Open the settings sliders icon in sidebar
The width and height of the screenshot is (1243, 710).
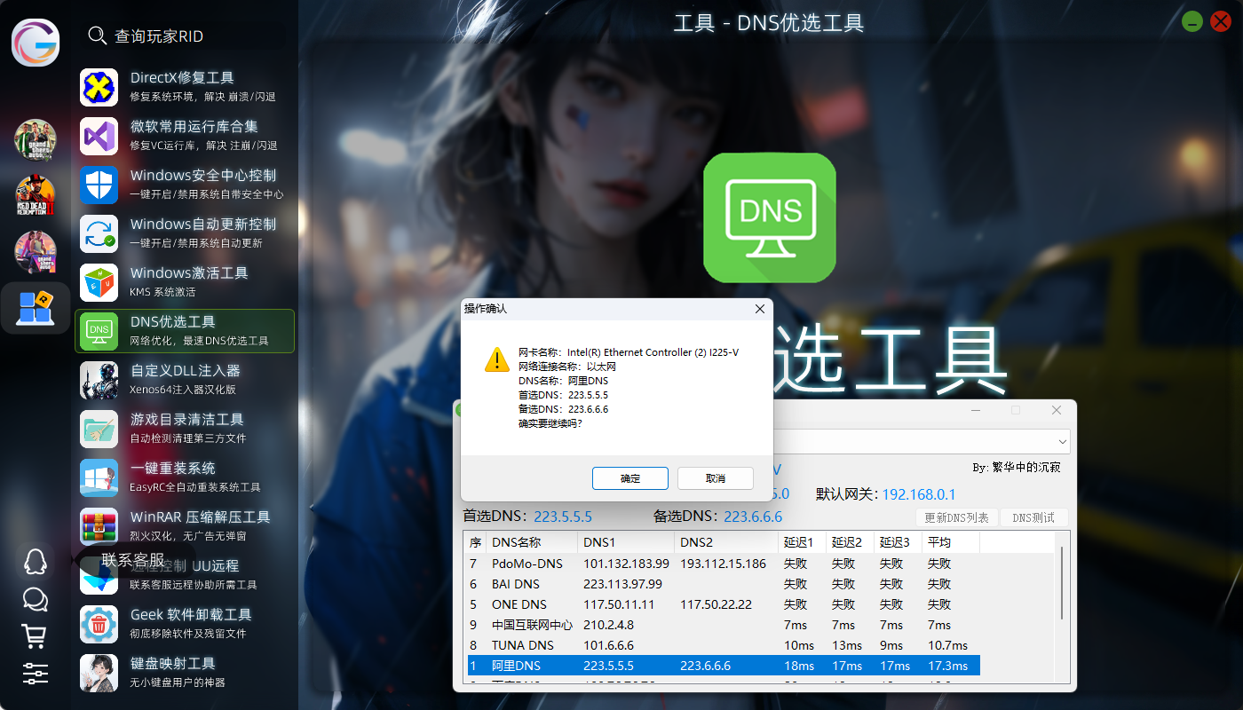(35, 673)
